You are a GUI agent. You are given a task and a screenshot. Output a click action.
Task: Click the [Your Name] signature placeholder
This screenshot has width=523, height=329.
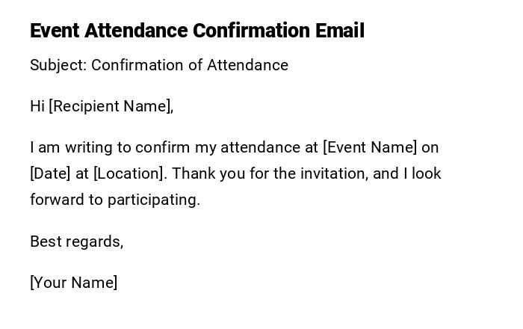pos(74,283)
